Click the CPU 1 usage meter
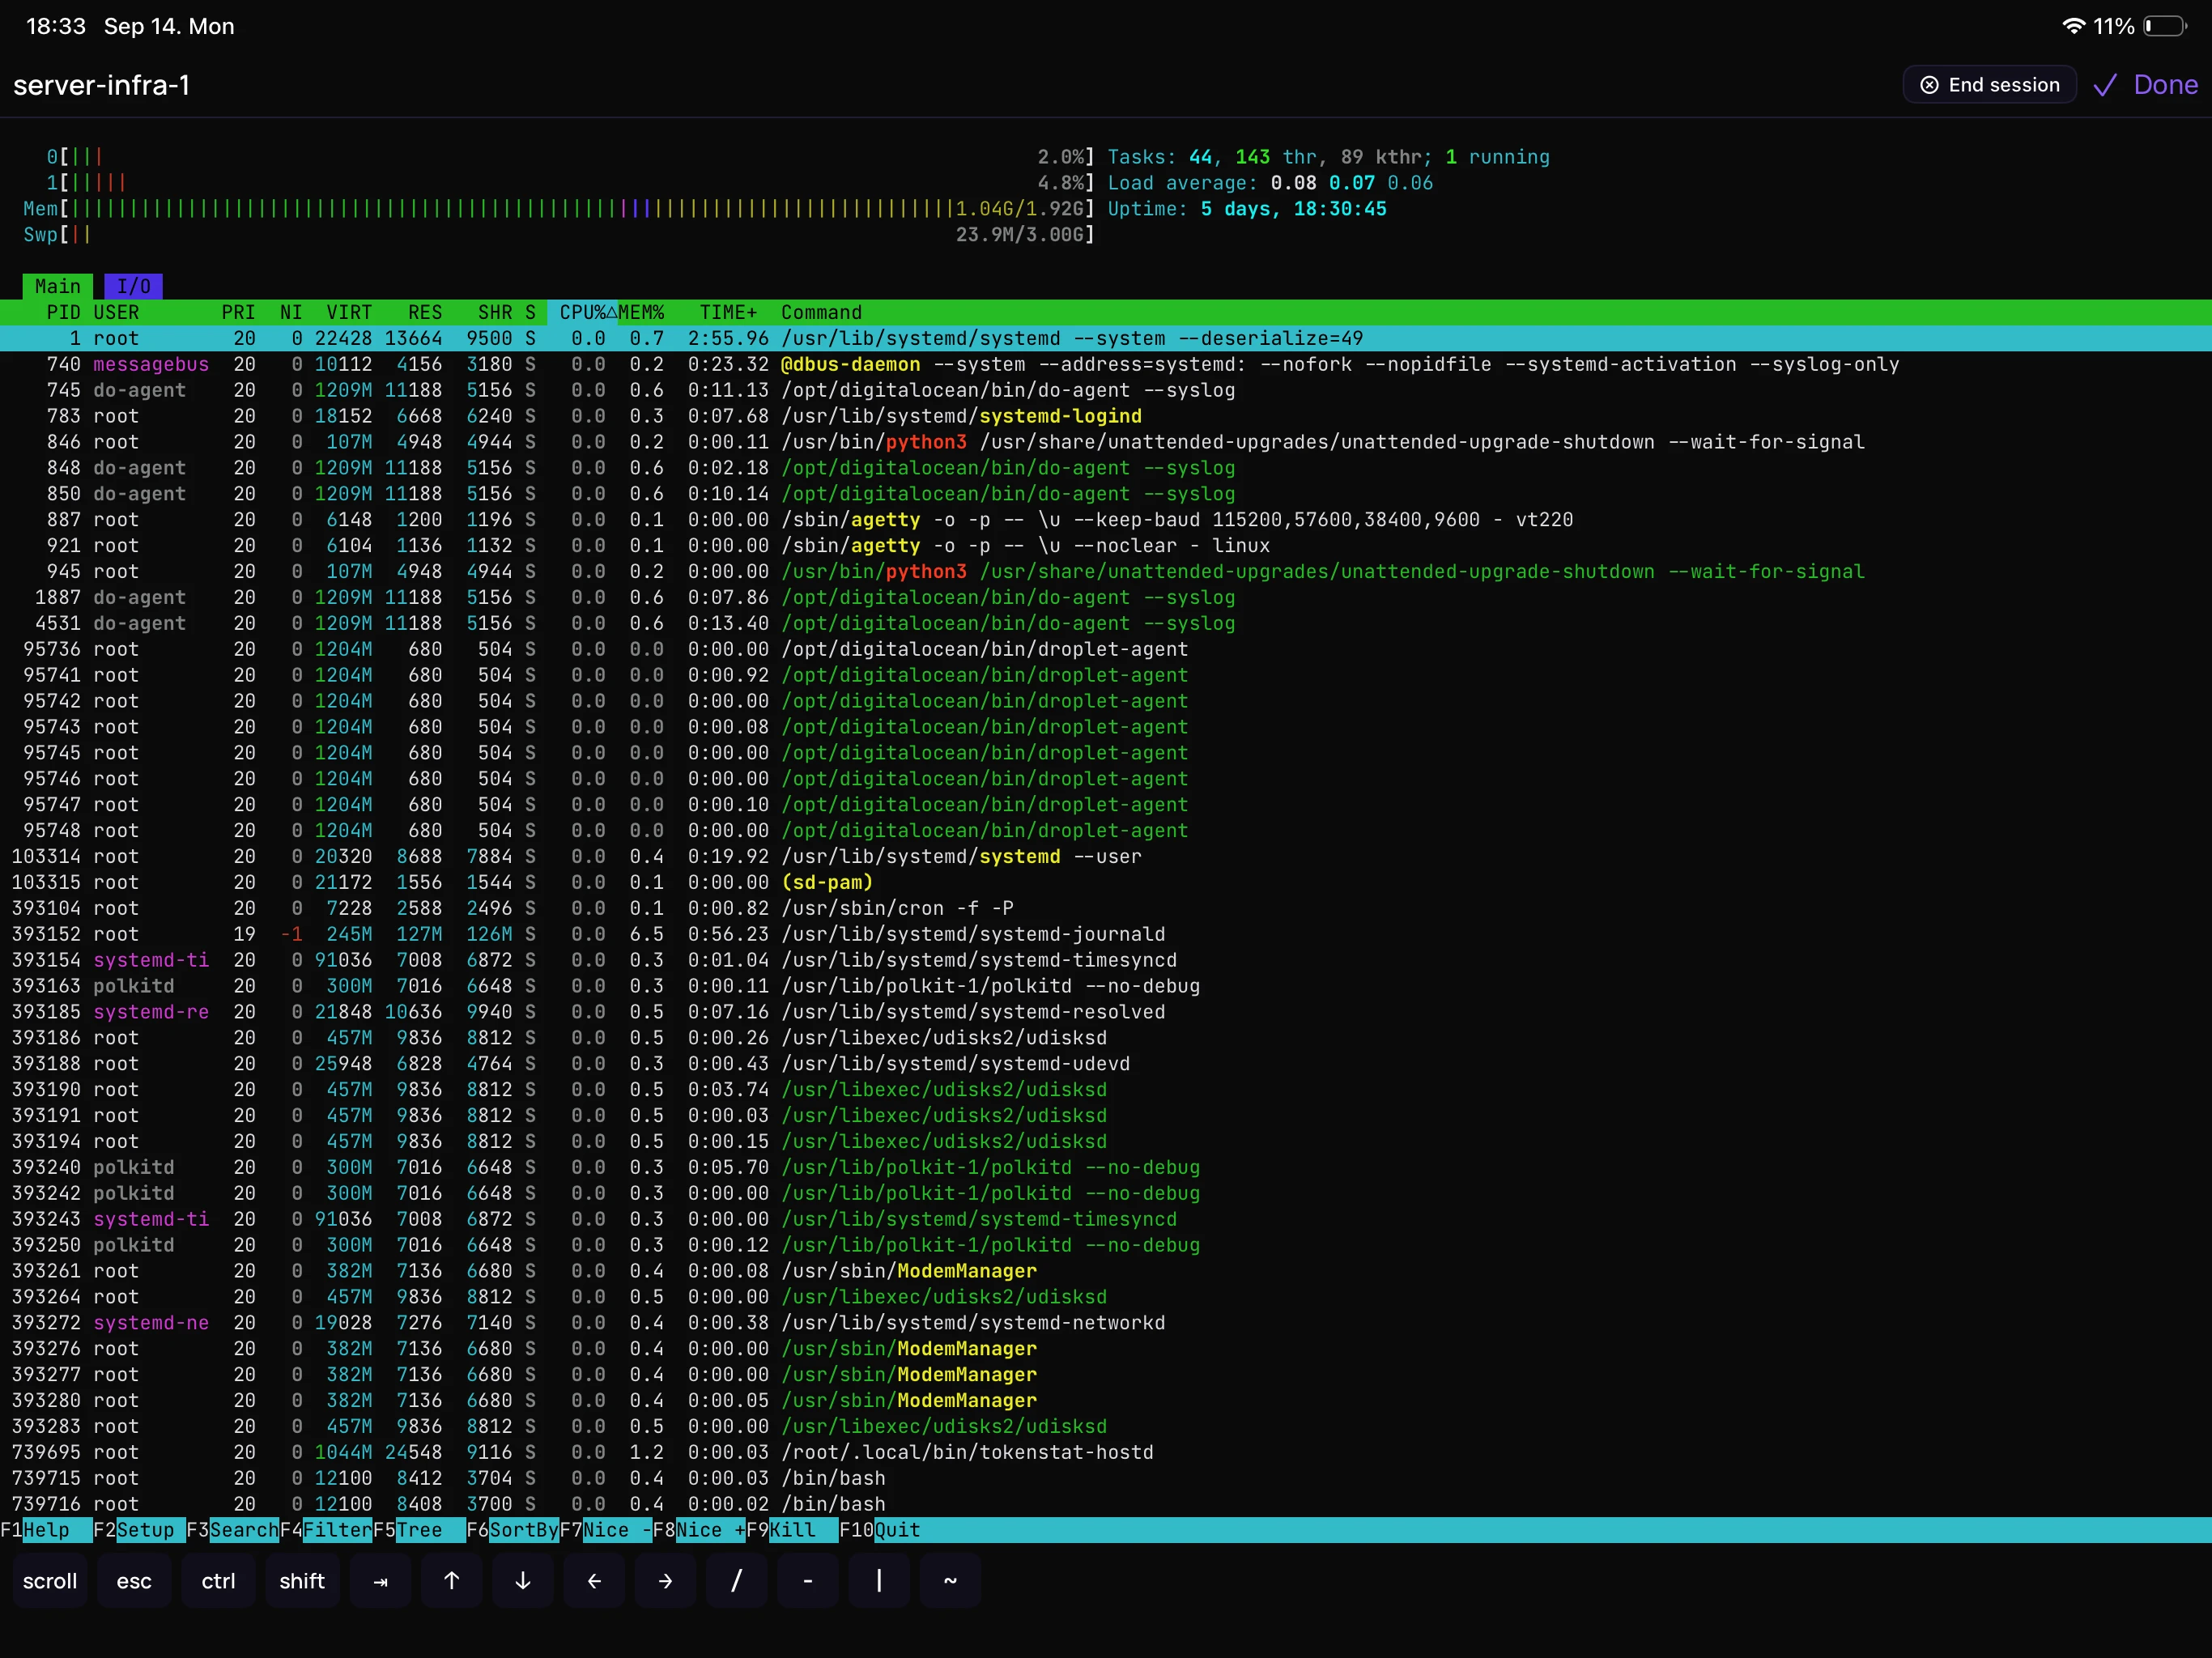The image size is (2212, 1658). click(x=570, y=183)
